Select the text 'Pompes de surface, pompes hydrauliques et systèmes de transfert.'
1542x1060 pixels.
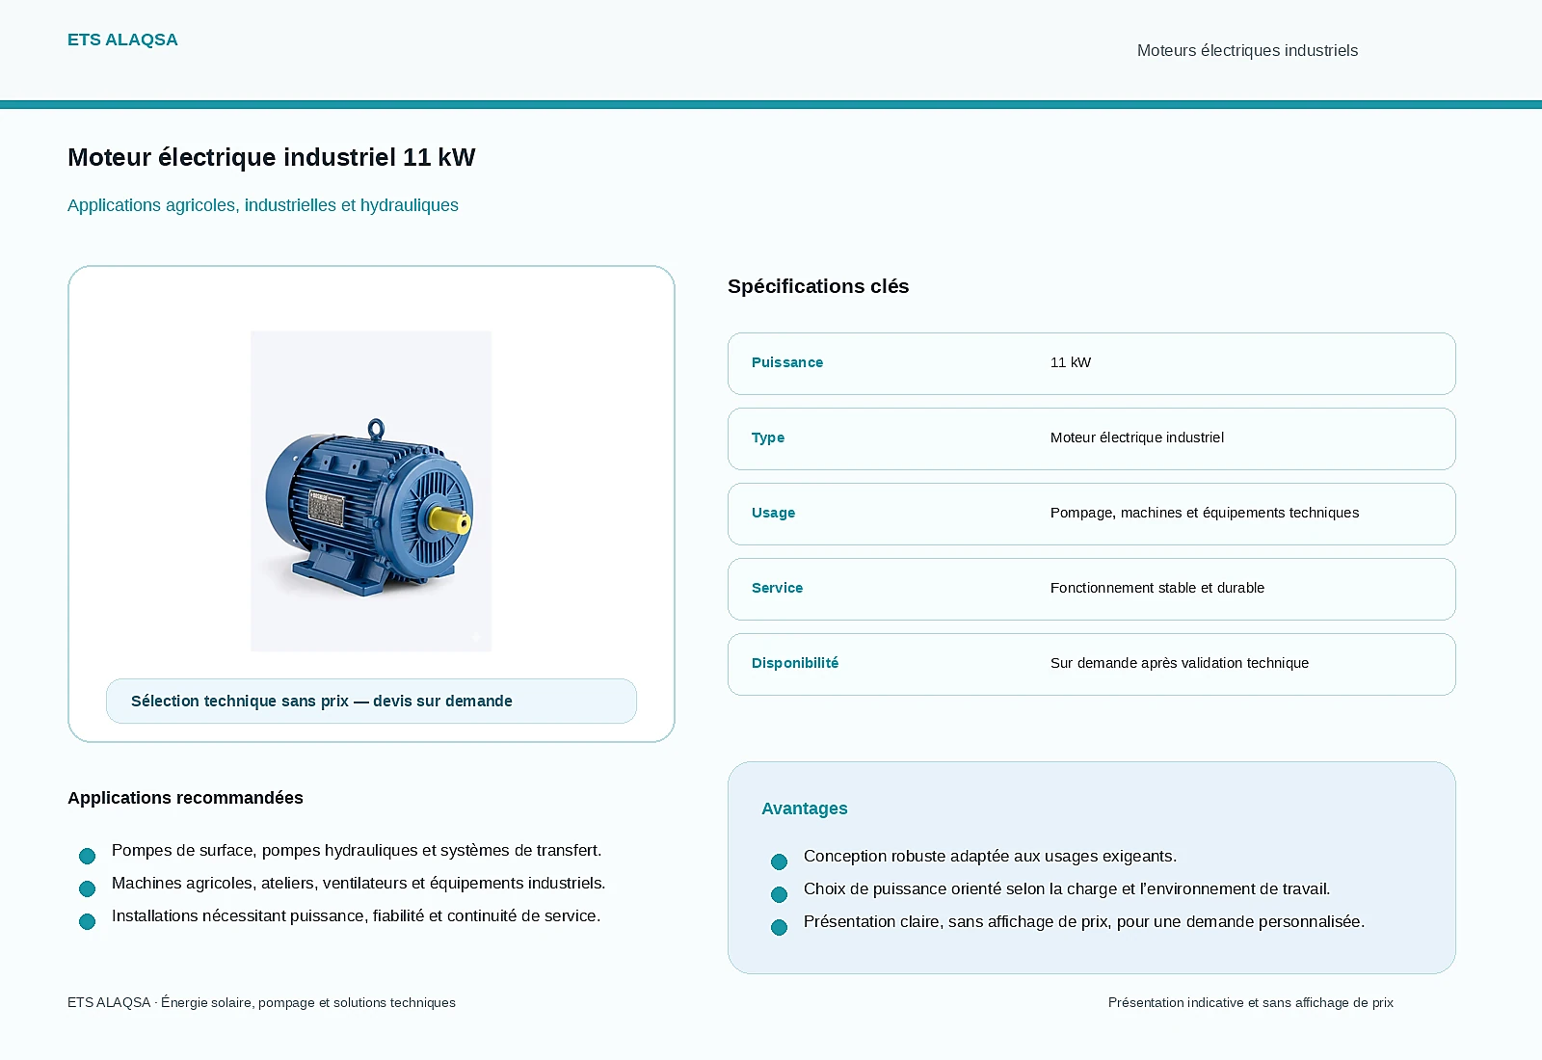coord(357,850)
